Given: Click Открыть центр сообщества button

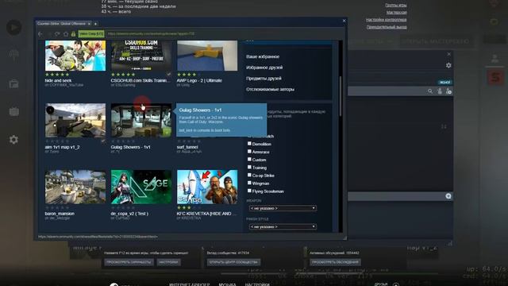Looking at the screenshot, I should click(x=233, y=262).
